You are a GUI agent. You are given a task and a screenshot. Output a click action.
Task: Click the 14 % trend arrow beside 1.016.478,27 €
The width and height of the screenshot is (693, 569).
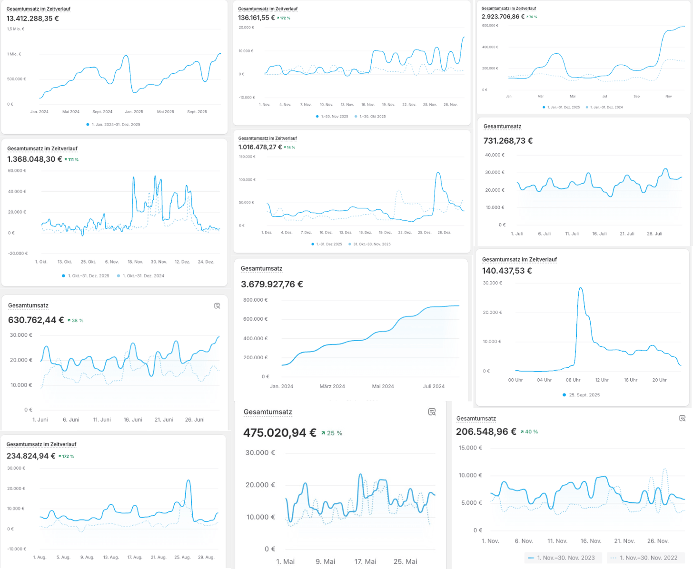285,147
